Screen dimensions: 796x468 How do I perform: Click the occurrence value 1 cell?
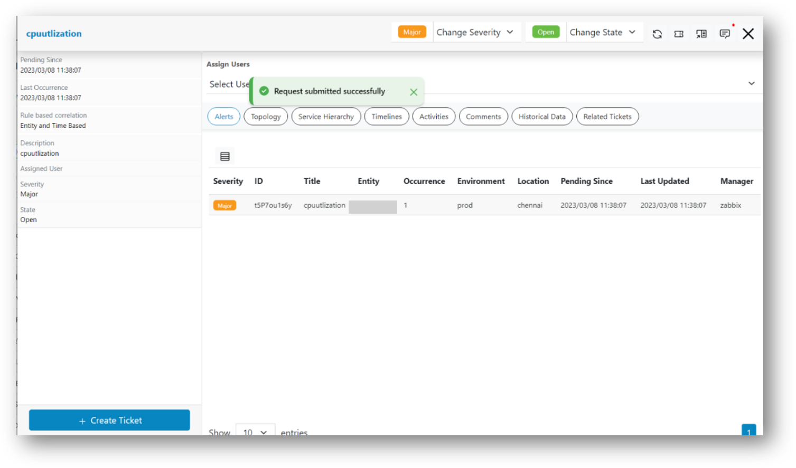406,205
